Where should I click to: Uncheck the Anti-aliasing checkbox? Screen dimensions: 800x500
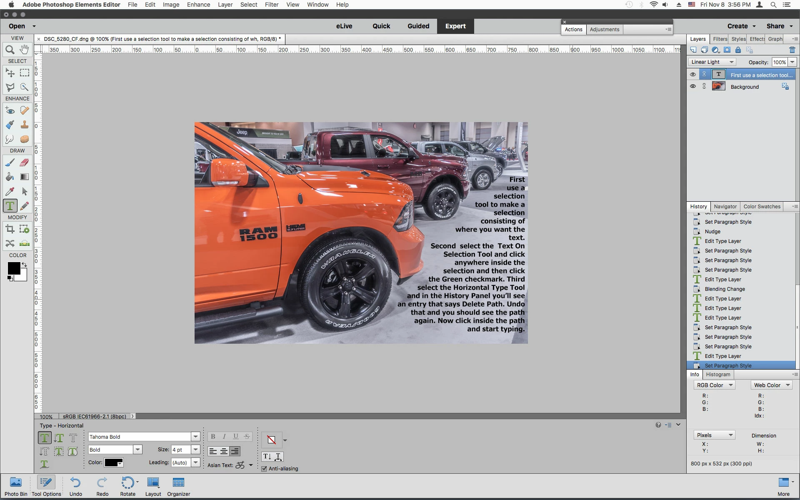[264, 469]
